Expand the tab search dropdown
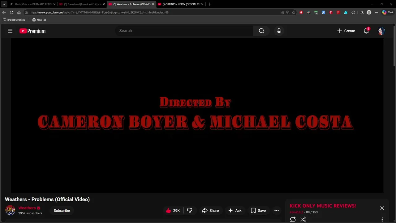396x223 pixels. tap(4, 4)
